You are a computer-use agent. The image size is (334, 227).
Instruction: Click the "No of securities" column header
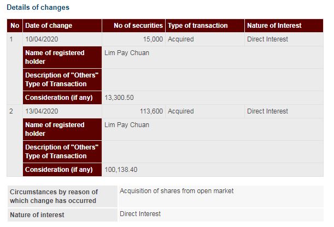tap(138, 26)
